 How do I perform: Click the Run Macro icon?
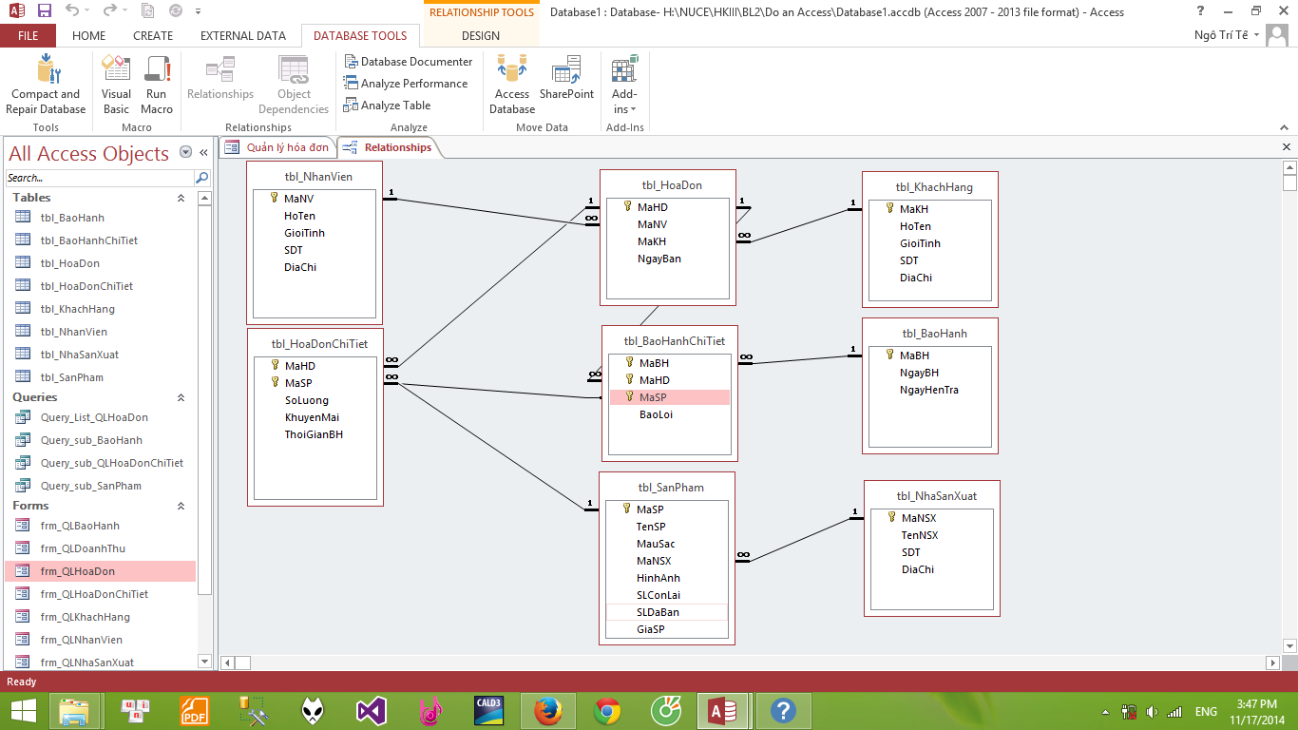click(x=157, y=72)
